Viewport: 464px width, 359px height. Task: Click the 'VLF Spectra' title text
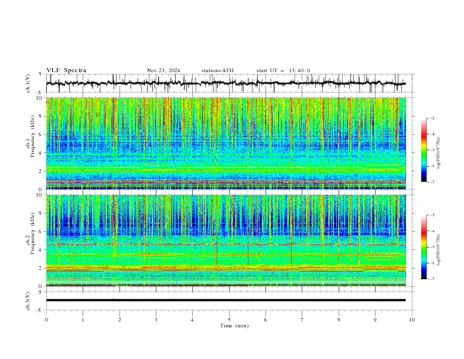[x=66, y=70]
